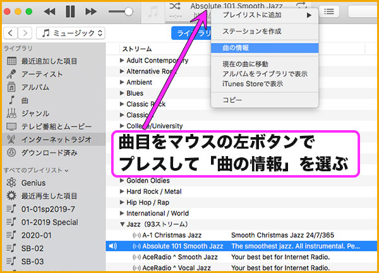The image size is (379, 273).
Task: Choose アルバムをライブラリで表示 menu item
Action: tap(265, 74)
